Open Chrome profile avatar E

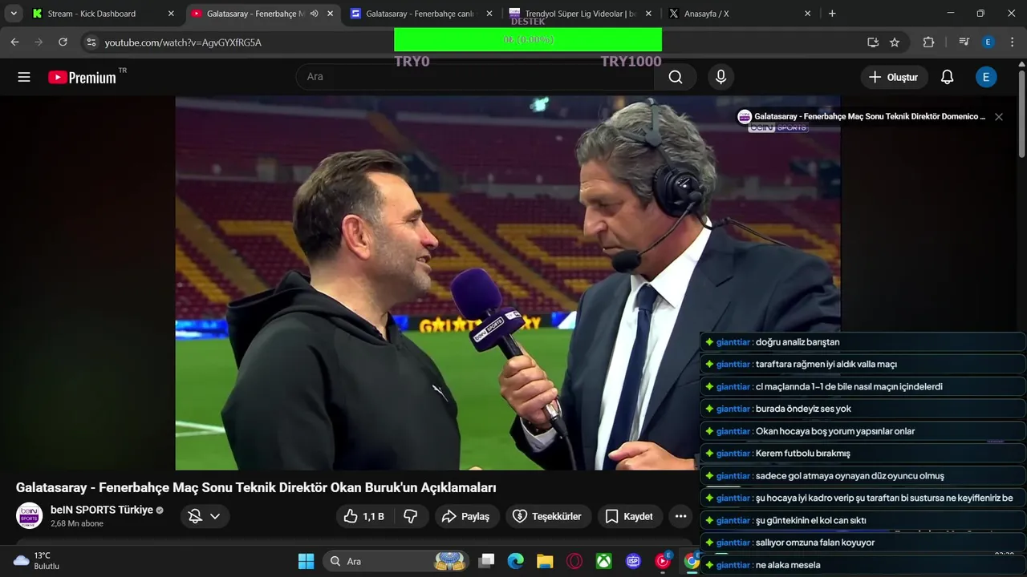tap(988, 42)
